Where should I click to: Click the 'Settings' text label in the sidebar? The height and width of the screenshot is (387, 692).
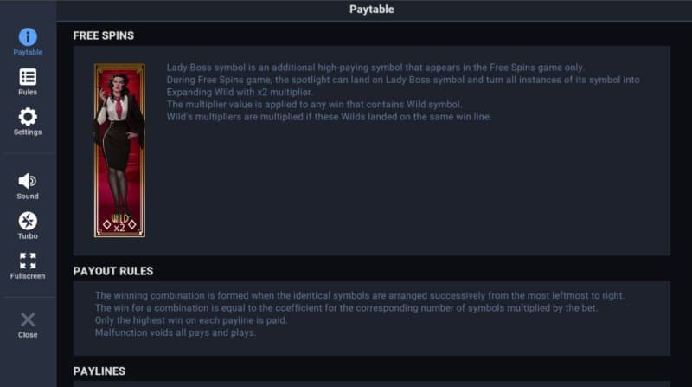point(28,132)
